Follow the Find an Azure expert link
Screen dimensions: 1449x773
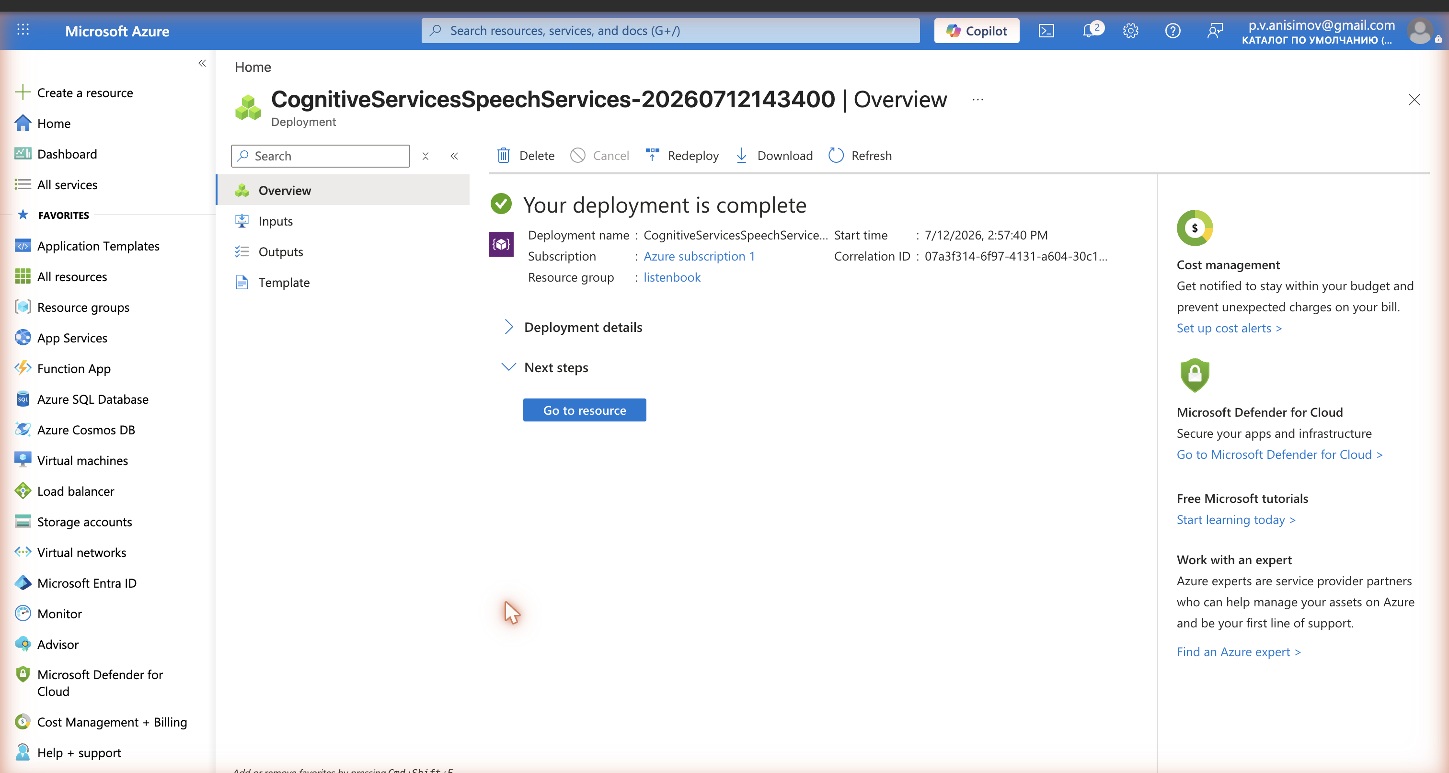[1239, 651]
